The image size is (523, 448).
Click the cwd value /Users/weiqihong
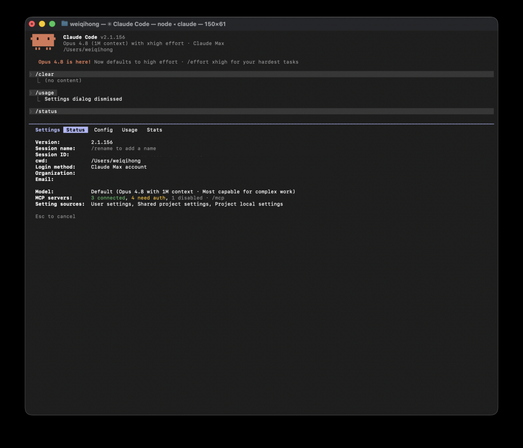click(x=116, y=161)
